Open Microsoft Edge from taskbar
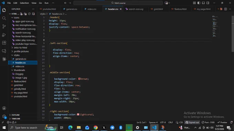This screenshot has width=234, height=131. tap(70, 128)
